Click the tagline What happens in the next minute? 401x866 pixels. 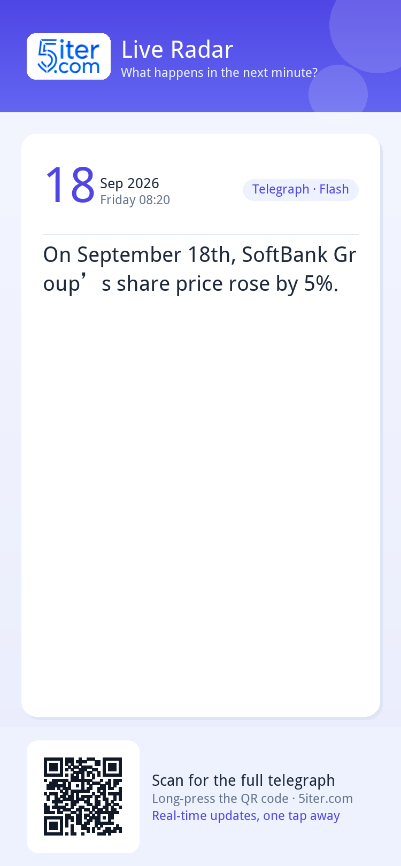pos(219,73)
